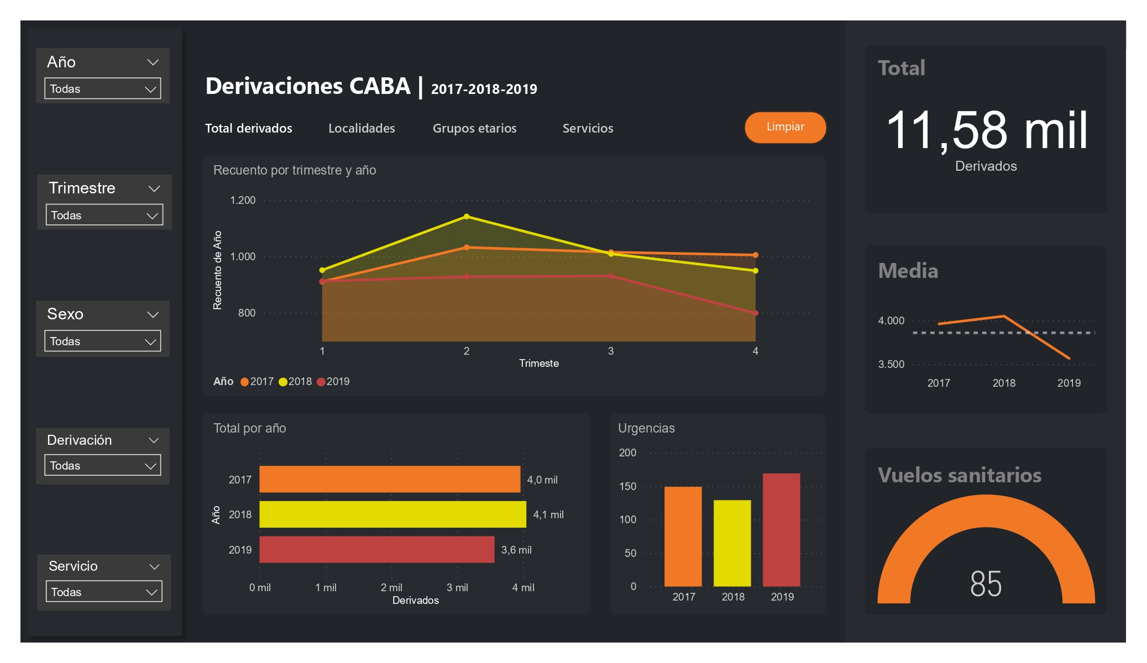This screenshot has width=1147, height=663.
Task: Open the Servicios tab
Action: coord(588,128)
